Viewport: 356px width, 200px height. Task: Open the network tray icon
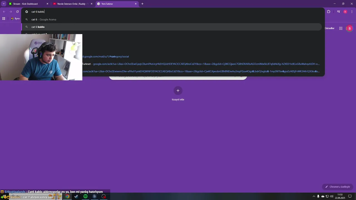click(327, 196)
